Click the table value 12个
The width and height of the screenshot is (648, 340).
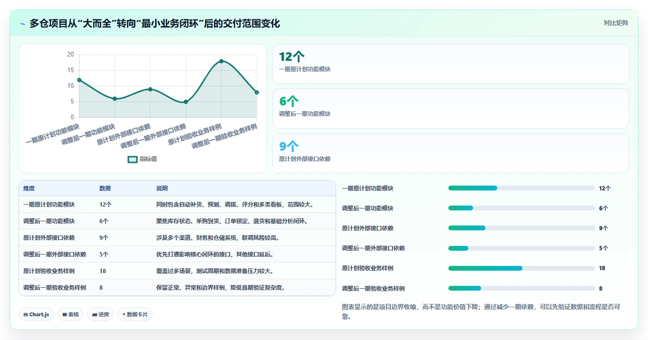coord(106,205)
